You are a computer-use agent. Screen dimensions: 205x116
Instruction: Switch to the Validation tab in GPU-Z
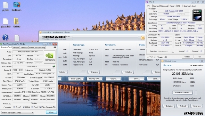click(24, 48)
